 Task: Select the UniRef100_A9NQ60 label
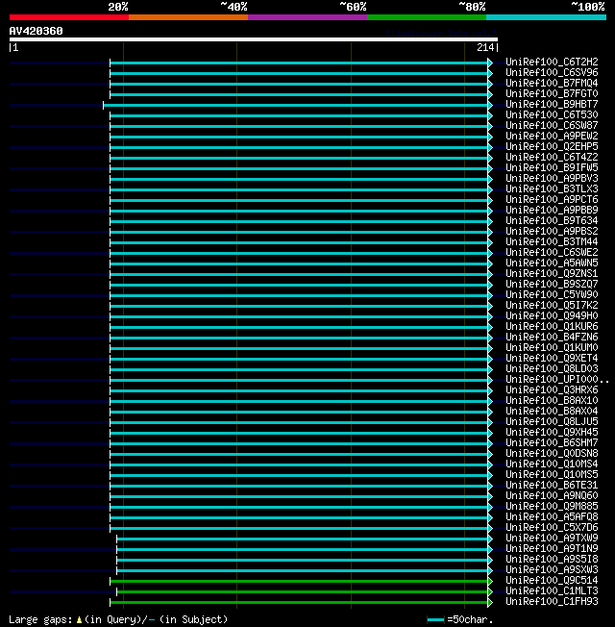click(552, 496)
